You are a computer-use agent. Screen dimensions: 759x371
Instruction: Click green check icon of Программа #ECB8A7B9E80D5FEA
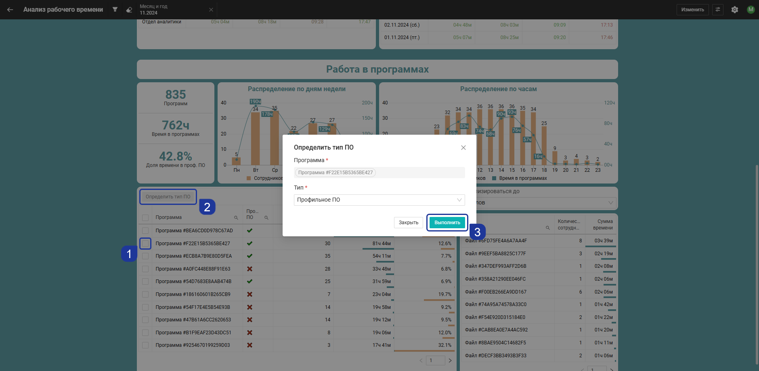tap(250, 256)
